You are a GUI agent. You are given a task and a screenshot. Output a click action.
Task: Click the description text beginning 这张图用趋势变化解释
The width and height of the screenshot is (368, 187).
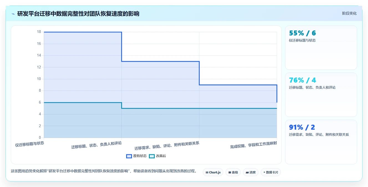point(104,171)
